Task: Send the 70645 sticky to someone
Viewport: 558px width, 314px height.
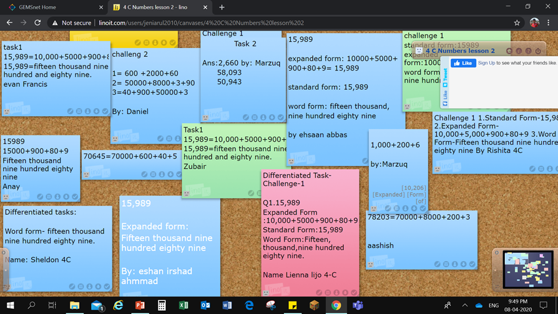Action: (162, 174)
